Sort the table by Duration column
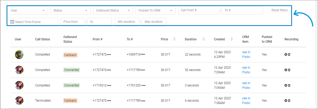318x109 pixels. tap(204, 39)
